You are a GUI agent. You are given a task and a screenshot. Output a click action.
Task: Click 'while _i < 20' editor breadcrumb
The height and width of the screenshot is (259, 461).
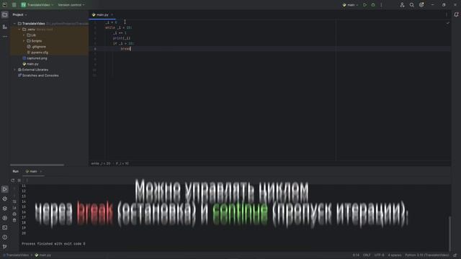pos(101,163)
